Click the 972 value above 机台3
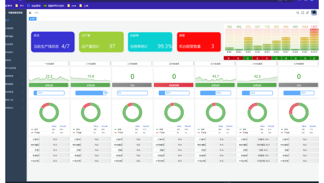This screenshot has width=324, height=183. pos(248,27)
